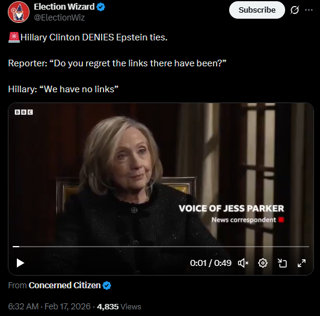Screen dimensions: 320x316
Task: Click the @ElectionWiz handle
Action: pyautogui.click(x=59, y=17)
